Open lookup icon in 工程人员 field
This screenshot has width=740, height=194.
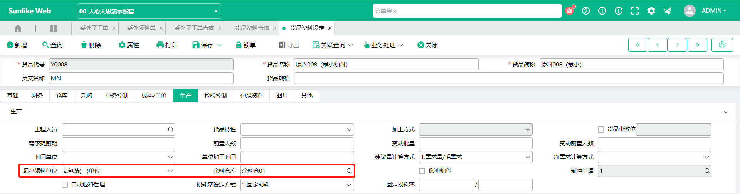click(x=170, y=129)
